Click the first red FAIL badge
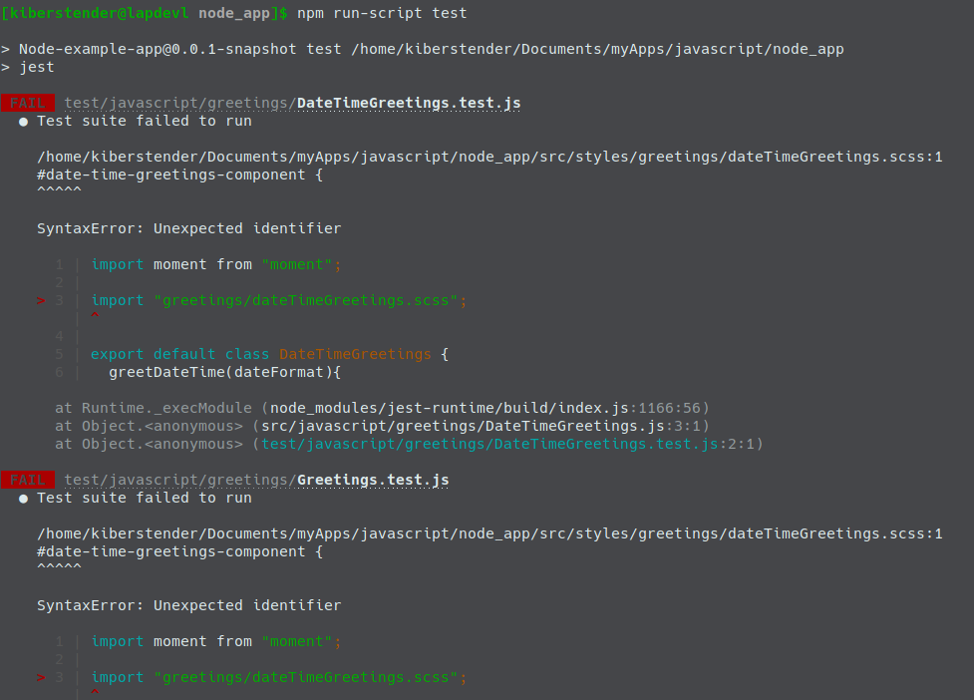974x700 pixels. [x=28, y=103]
